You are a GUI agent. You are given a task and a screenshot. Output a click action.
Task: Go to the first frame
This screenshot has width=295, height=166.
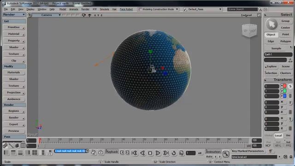click(134, 153)
